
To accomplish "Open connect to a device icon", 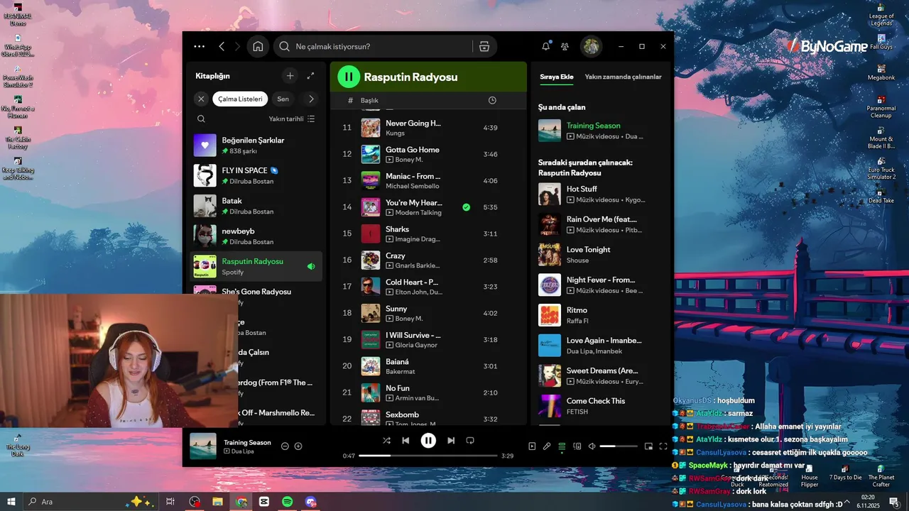I will click(x=577, y=446).
